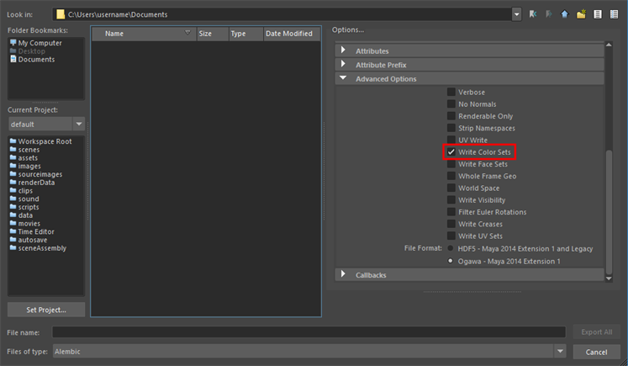Screen dimensions: 628x366
Task: Enable the UV Write checkbox
Action: 451,140
